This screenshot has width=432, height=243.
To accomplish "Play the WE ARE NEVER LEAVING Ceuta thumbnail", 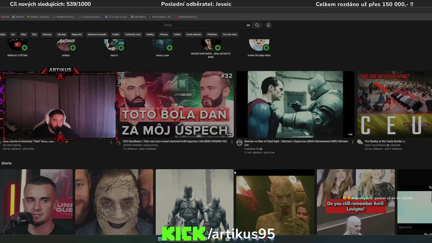I will 395,104.
